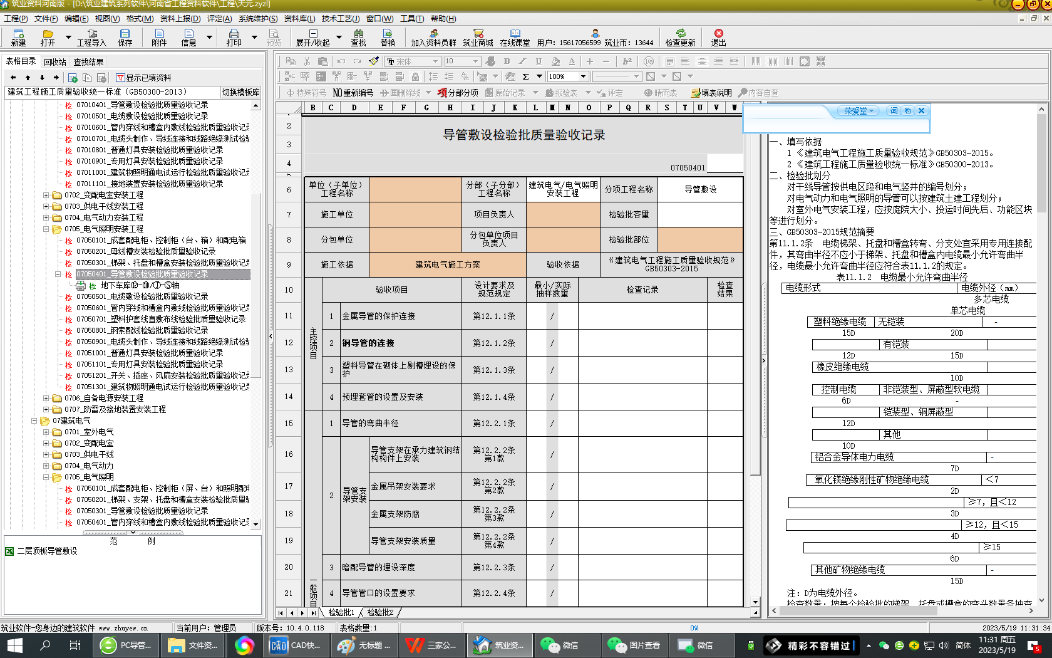The height and width of the screenshot is (658, 1052).
Task: Collapse the 07建筑电气 tree node
Action: coord(34,420)
